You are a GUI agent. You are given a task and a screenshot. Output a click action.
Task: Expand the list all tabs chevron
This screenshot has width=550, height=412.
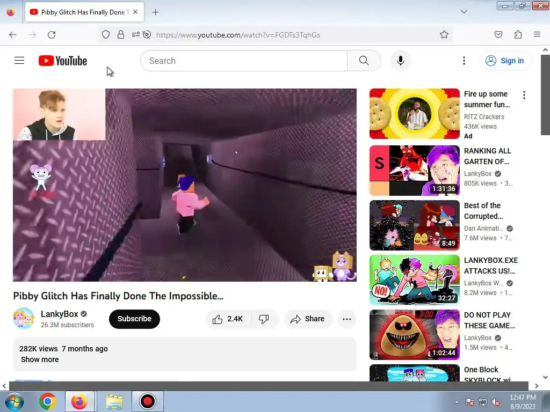pyautogui.click(x=464, y=12)
